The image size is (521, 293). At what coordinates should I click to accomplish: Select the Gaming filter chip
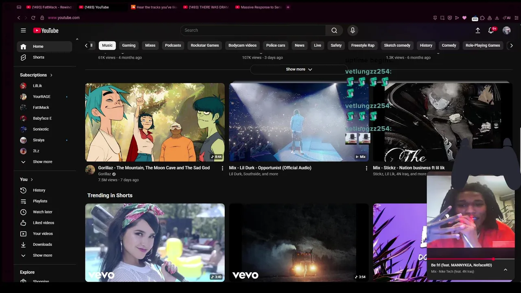coord(129,46)
